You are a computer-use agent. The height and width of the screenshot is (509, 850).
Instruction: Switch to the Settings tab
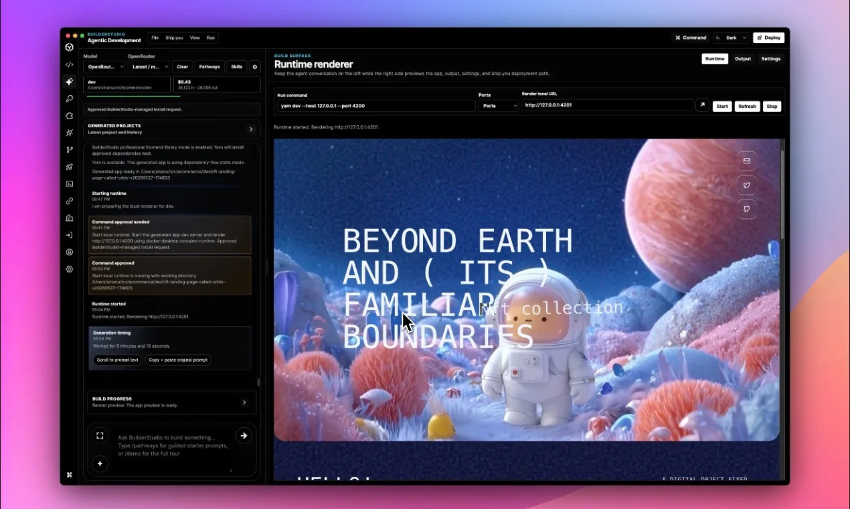[771, 59]
